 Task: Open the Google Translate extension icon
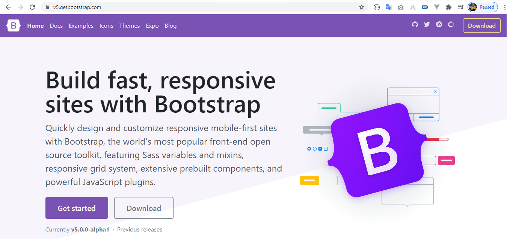pyautogui.click(x=388, y=7)
